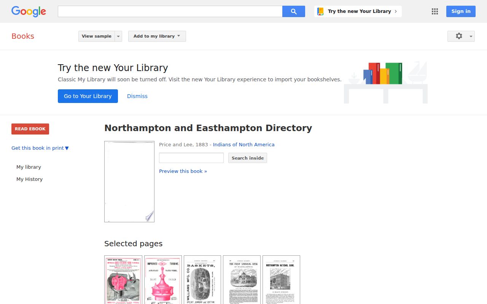487x304 pixels.
Task: Click Go to Your Library button
Action: pos(88,96)
